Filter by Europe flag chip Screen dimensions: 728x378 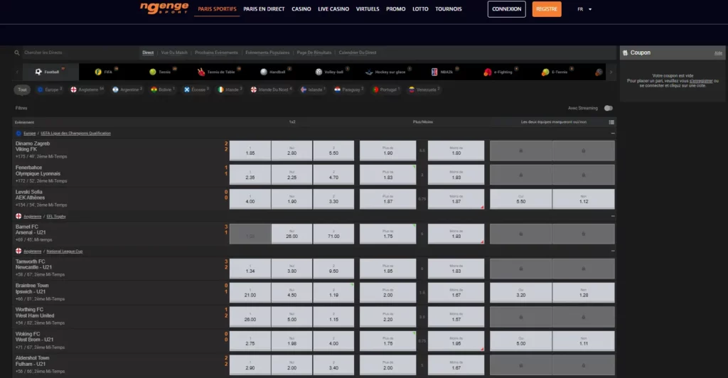click(49, 90)
